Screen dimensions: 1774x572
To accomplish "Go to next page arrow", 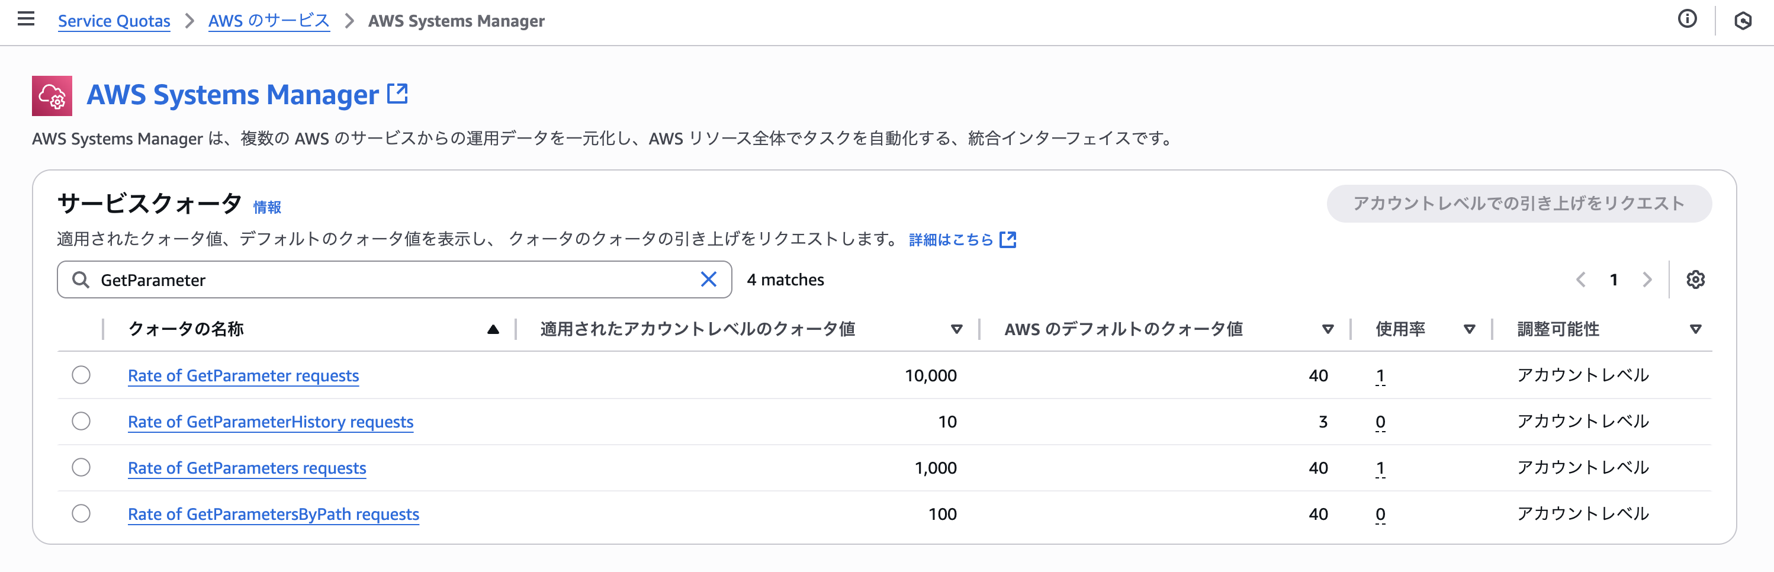I will click(1647, 279).
